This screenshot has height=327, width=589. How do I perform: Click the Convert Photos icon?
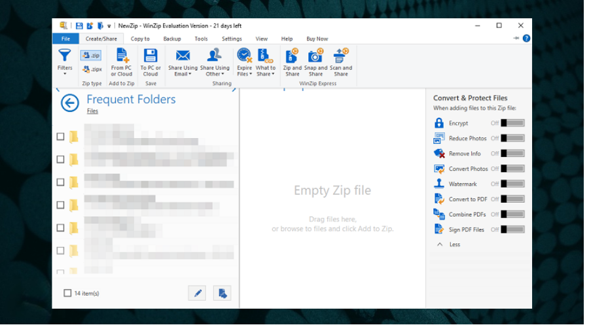pyautogui.click(x=438, y=169)
